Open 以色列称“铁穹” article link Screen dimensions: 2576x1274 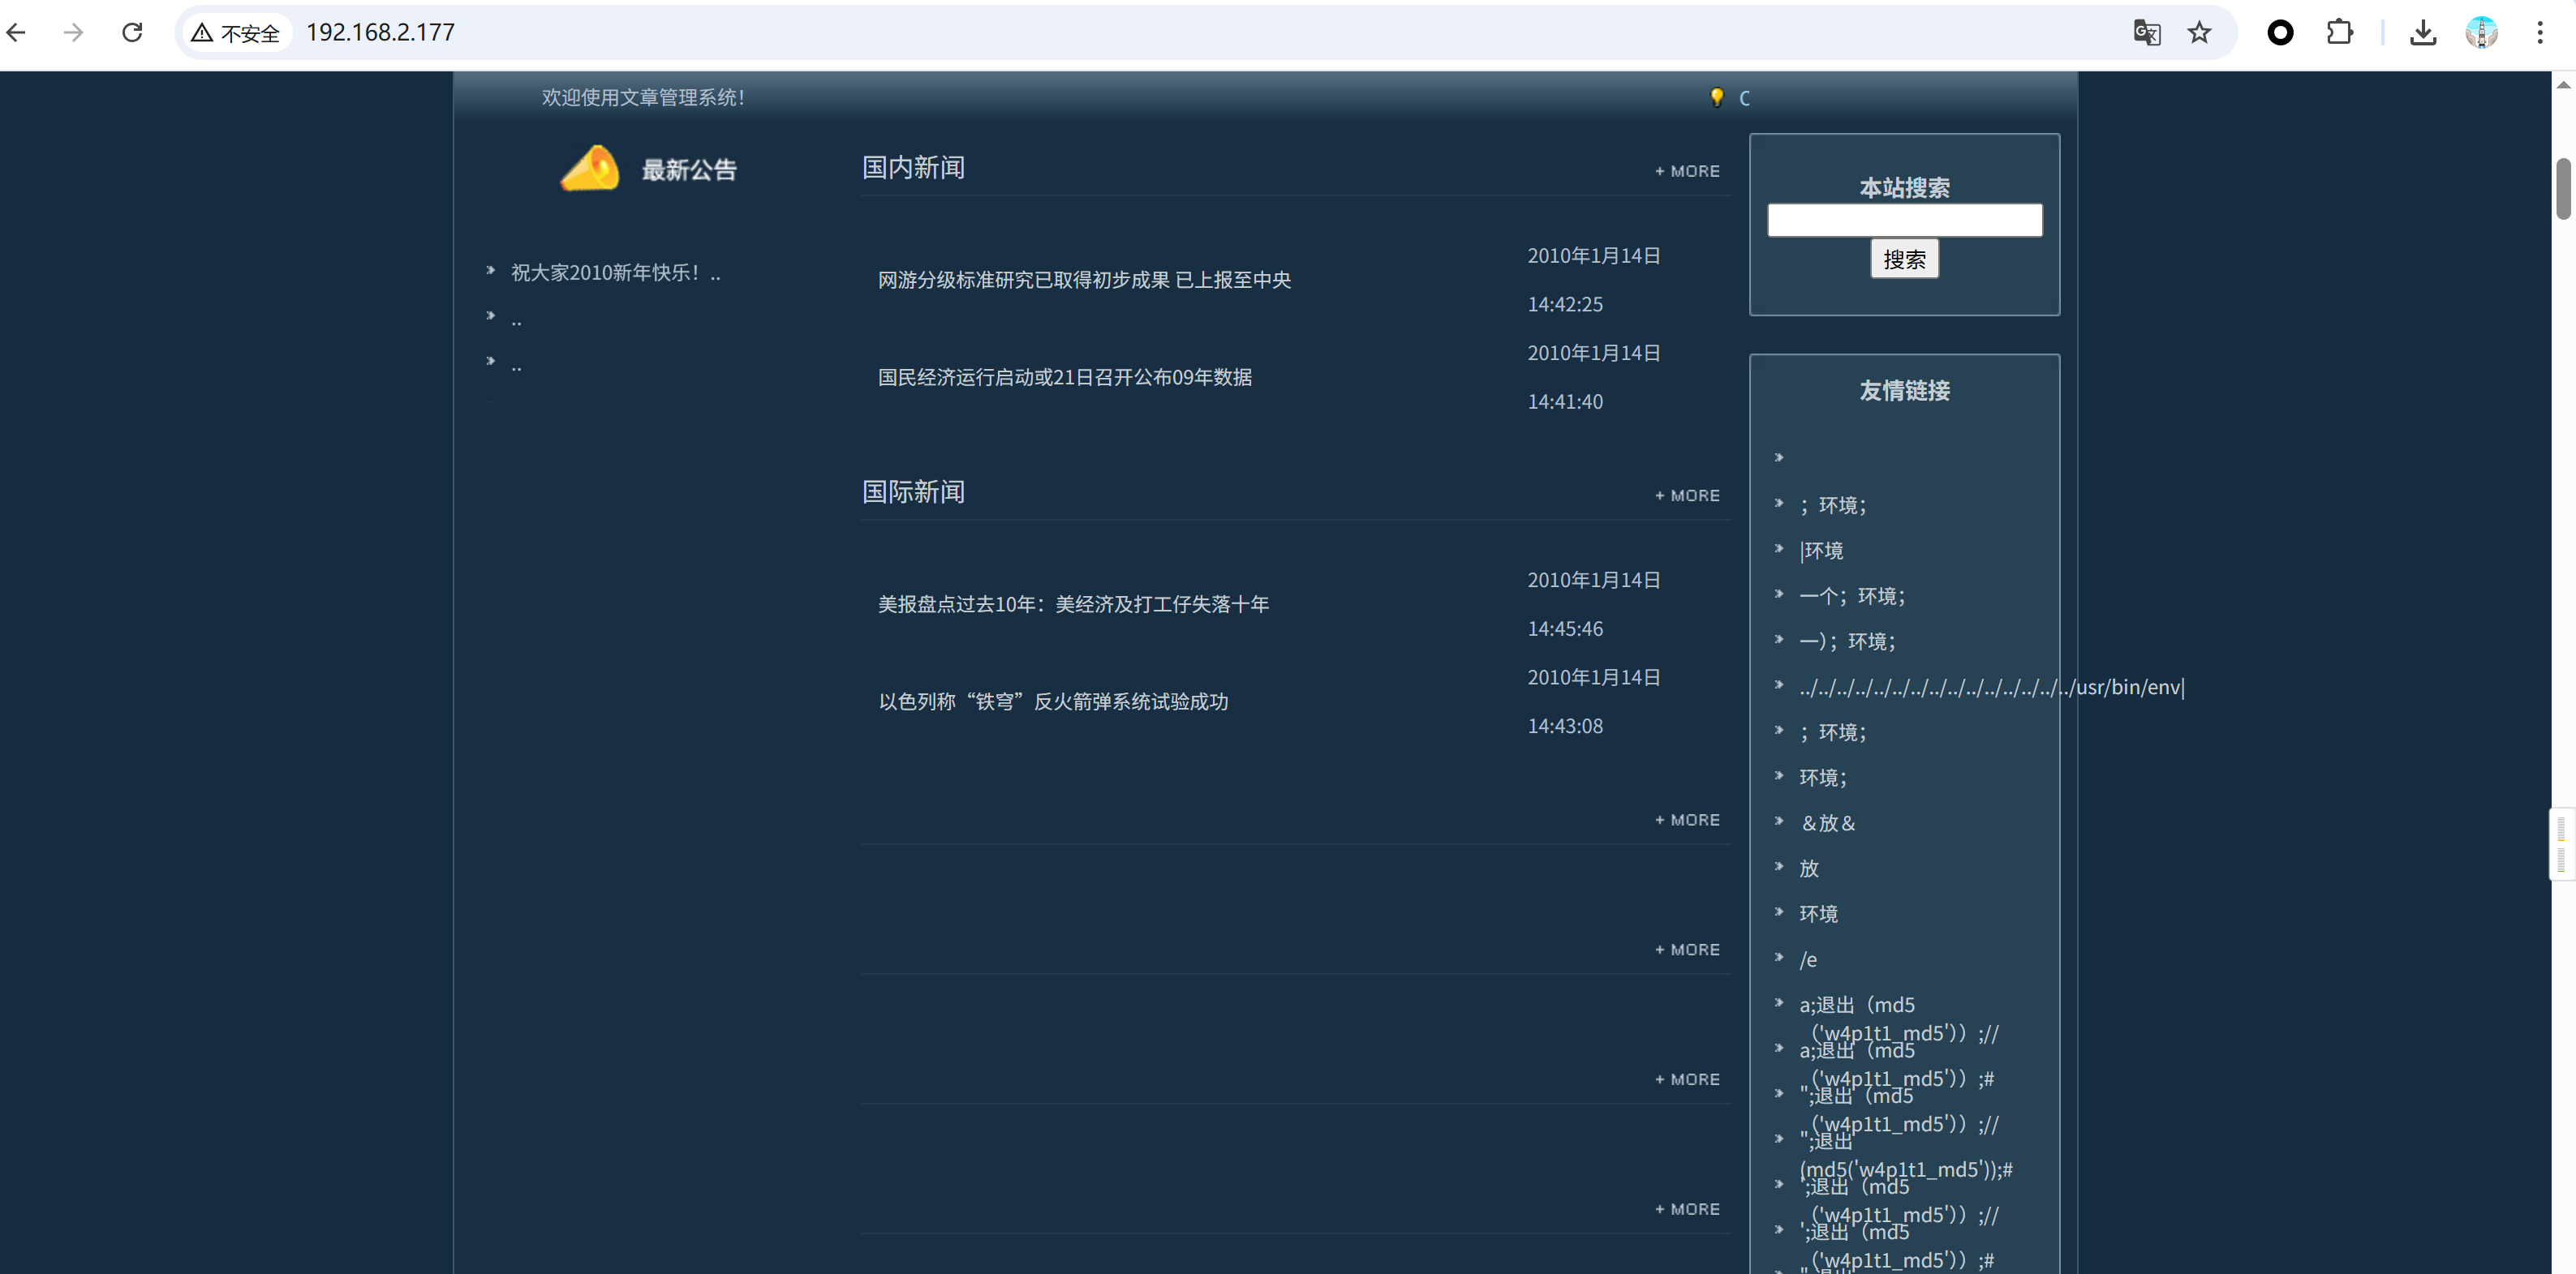tap(1053, 701)
